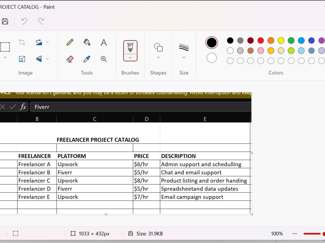Expand the Brushes dropdown chevron
325x243 pixels.
click(x=130, y=58)
